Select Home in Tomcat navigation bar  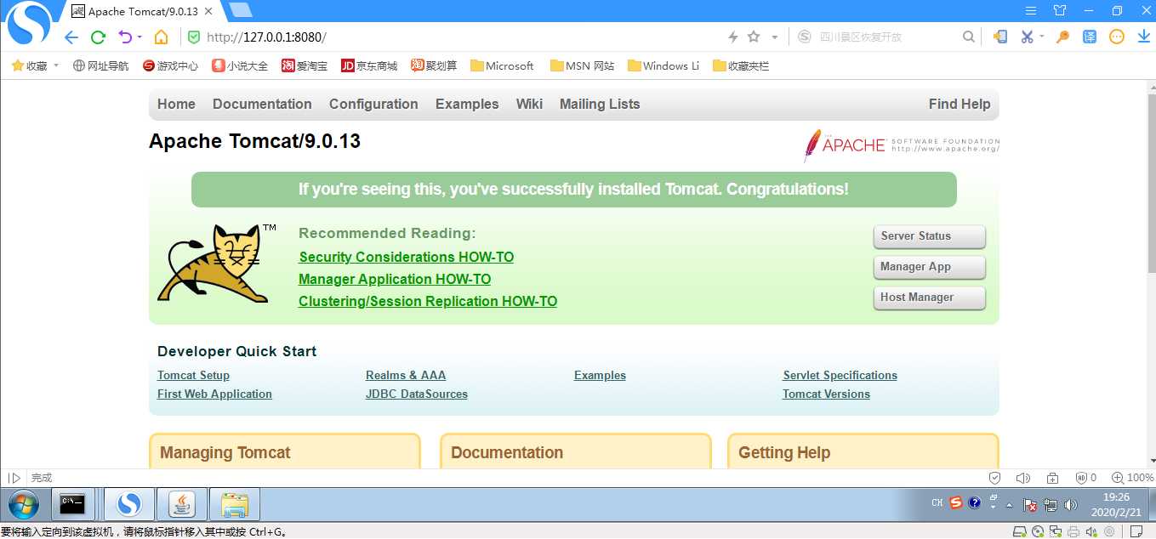point(176,104)
